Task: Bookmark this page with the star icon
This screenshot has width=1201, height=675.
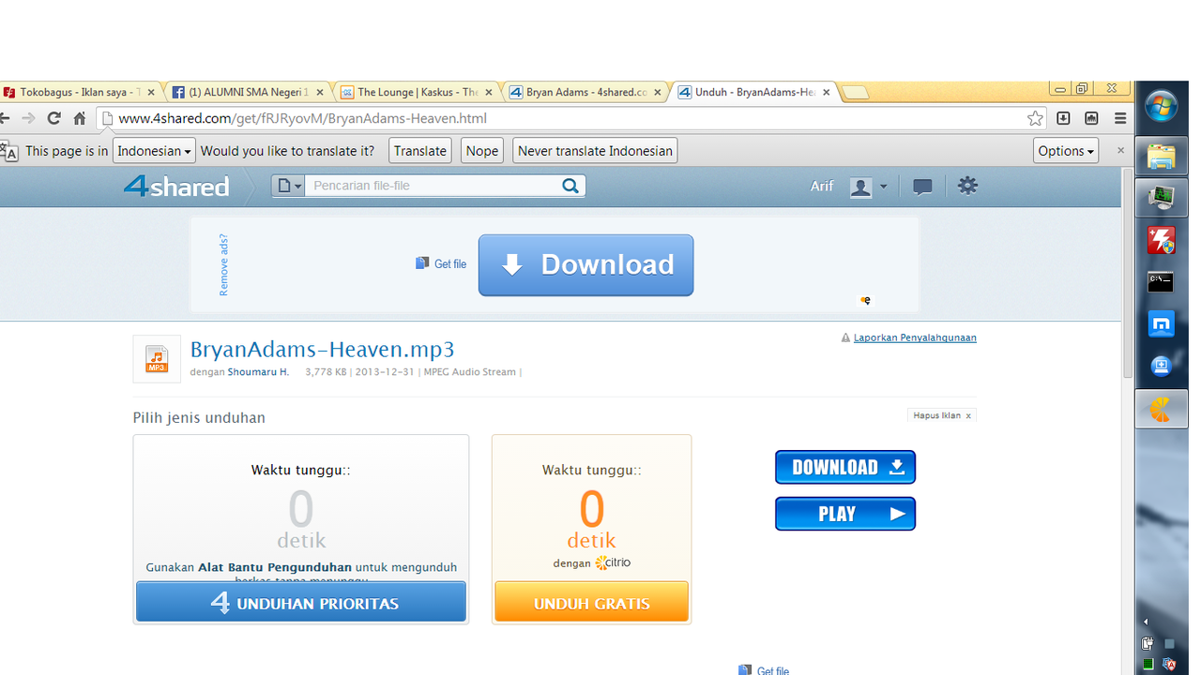Action: coord(1035,118)
